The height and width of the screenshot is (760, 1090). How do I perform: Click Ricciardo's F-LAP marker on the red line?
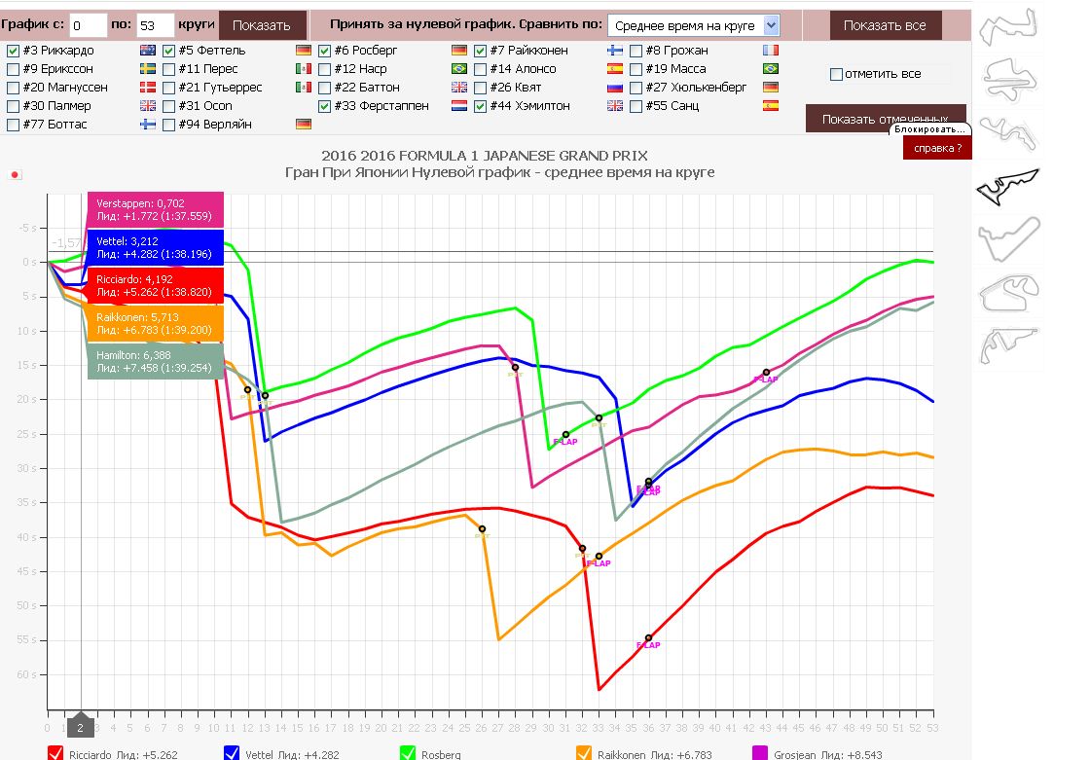tap(648, 638)
